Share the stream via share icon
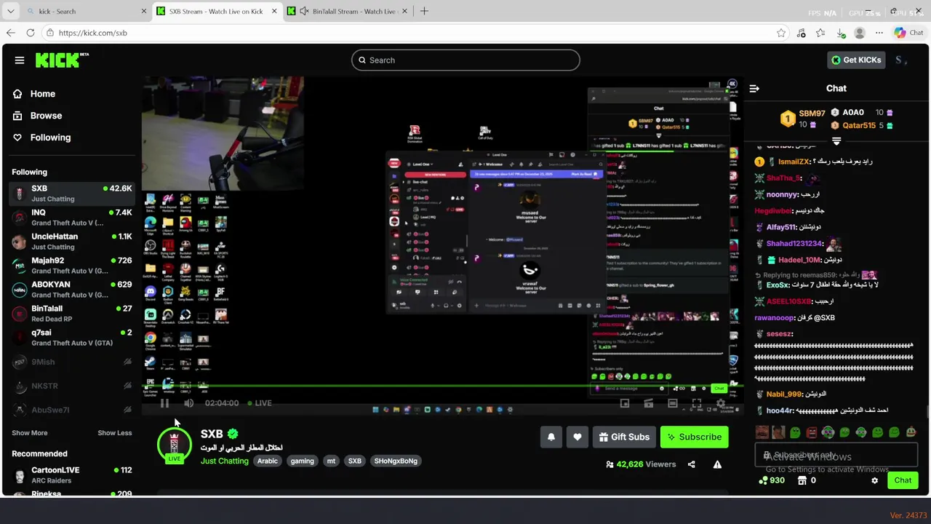Image resolution: width=931 pixels, height=524 pixels. 692,464
